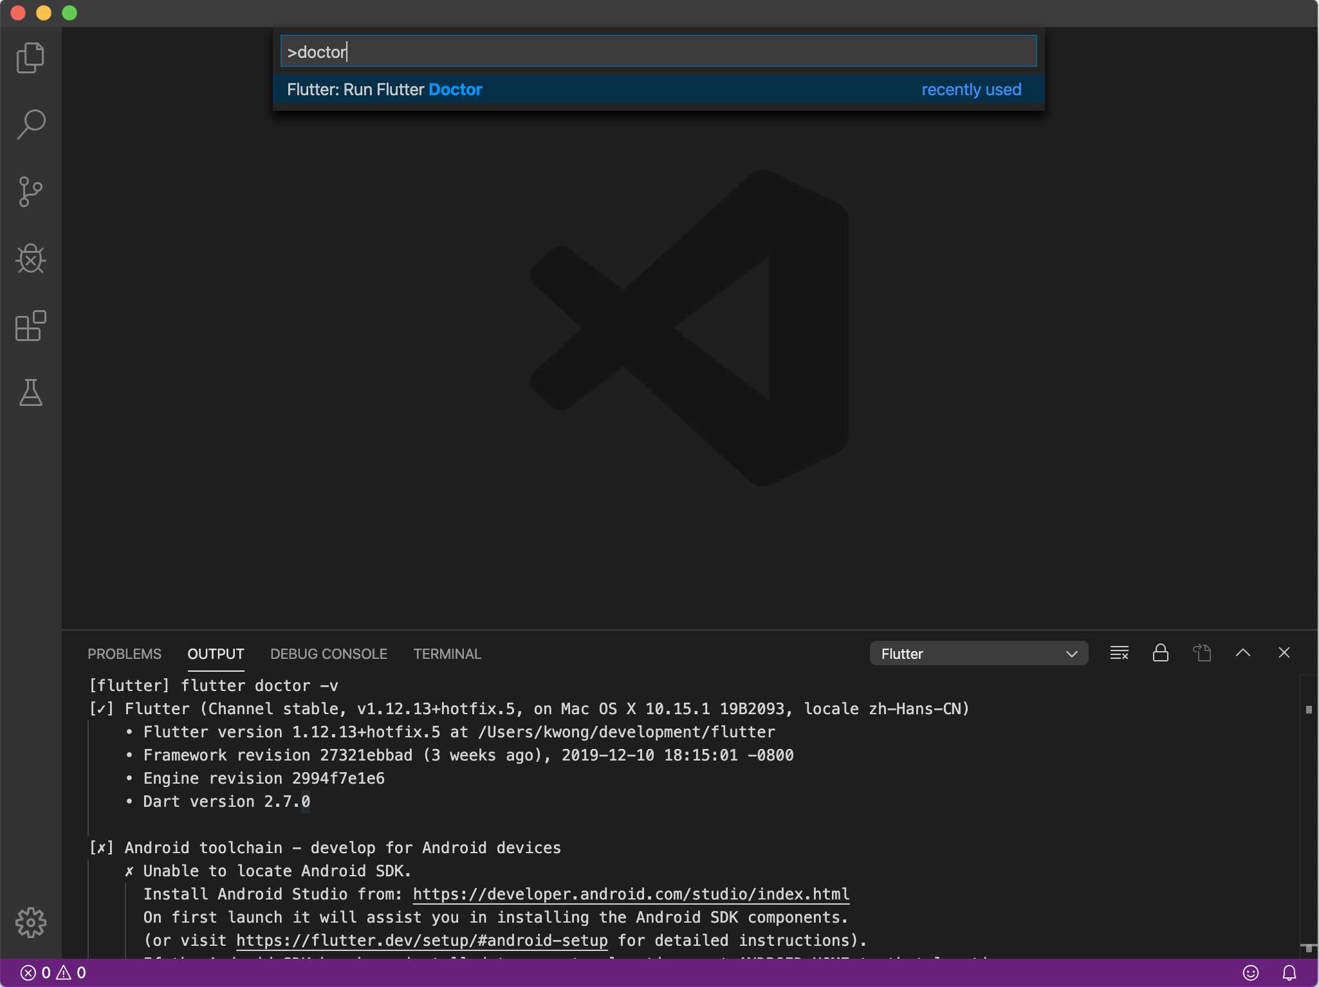Click the output panel vertical scrollbar

[x=1309, y=816]
